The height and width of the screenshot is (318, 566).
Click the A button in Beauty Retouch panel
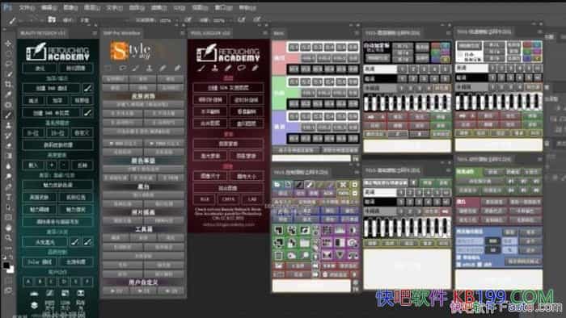28,281
